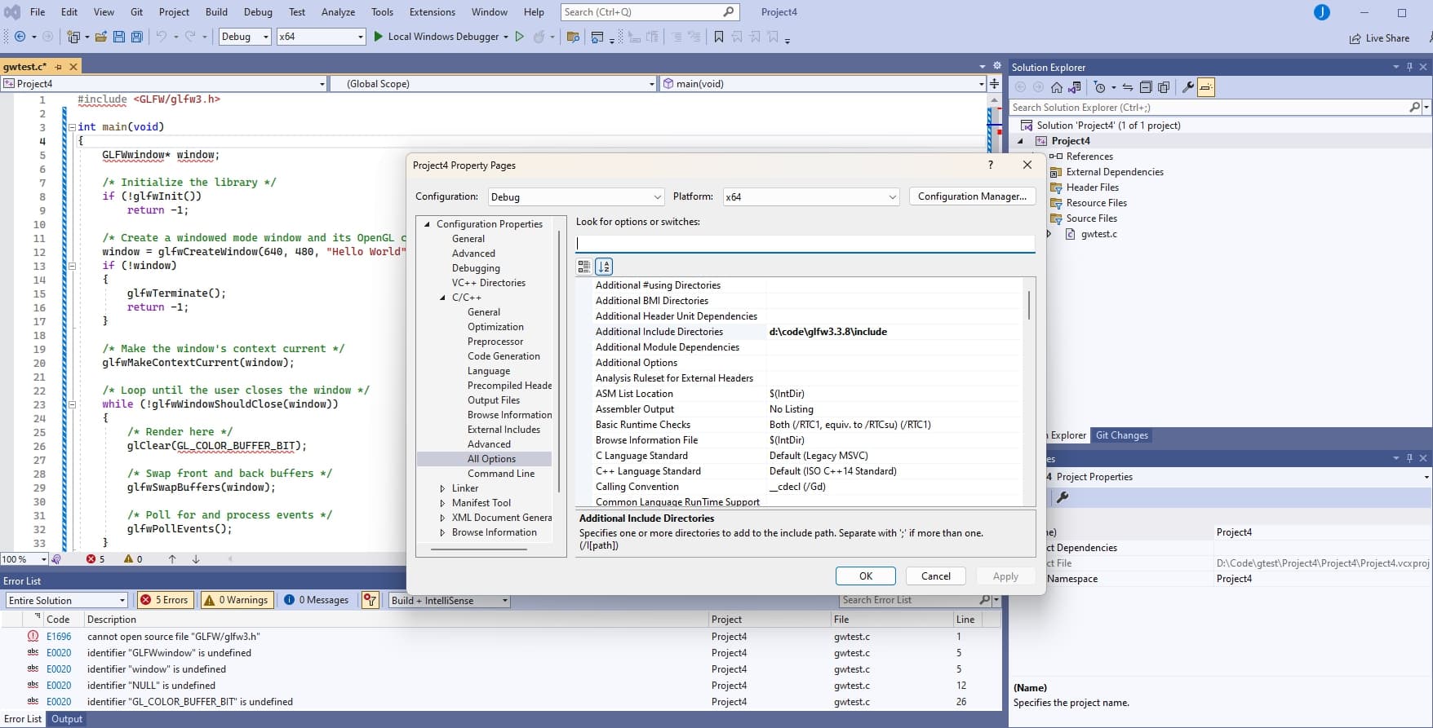Open the Analyze menu
Viewport: 1433px width, 728px height.
(x=338, y=12)
